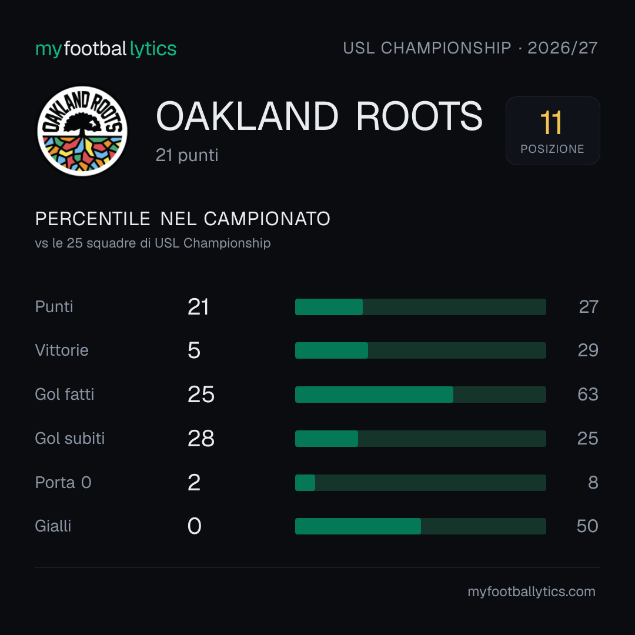The height and width of the screenshot is (635, 635).
Task: Click the Porta 0 percentile bar
Action: [420, 483]
